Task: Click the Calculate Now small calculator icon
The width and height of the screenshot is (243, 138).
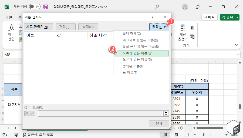Action: point(192,28)
